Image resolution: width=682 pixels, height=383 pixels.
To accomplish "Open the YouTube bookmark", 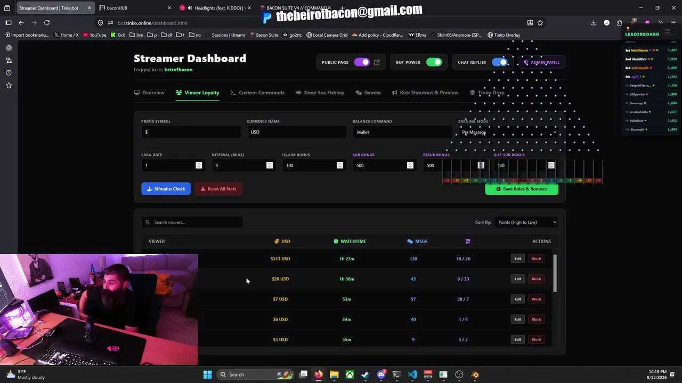I will tap(94, 35).
